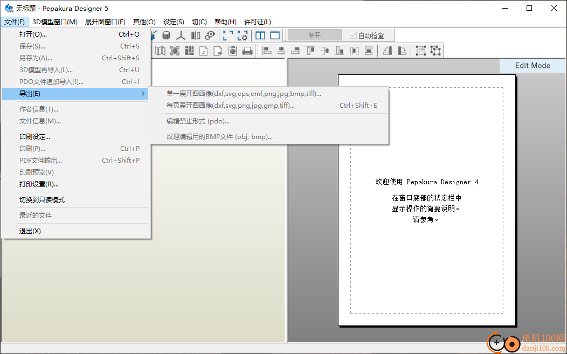Click the ungroup parts icon

[435, 51]
